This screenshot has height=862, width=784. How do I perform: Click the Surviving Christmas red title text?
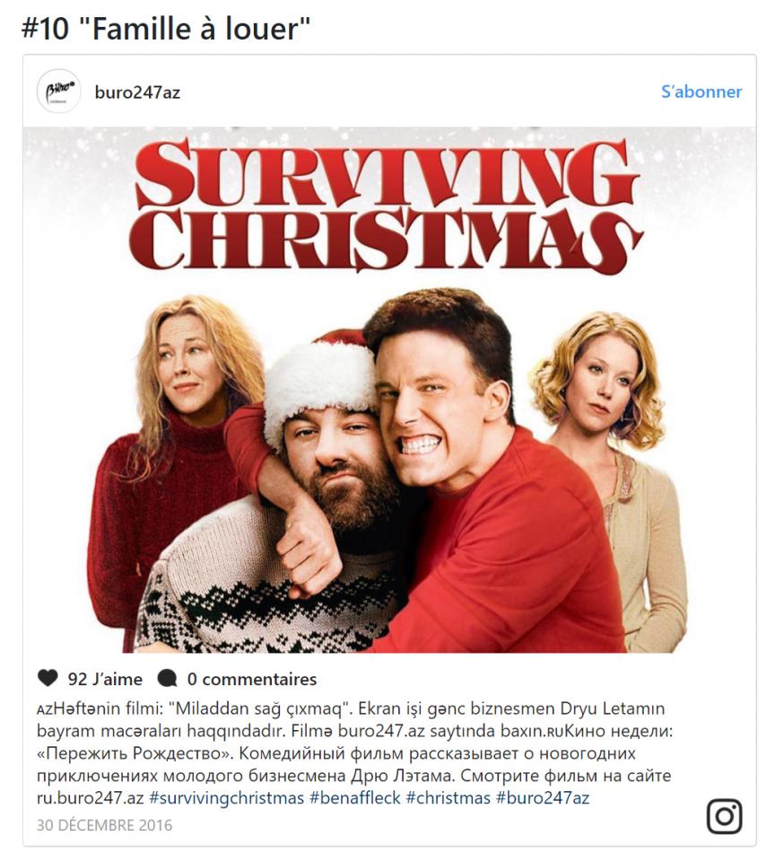point(386,207)
